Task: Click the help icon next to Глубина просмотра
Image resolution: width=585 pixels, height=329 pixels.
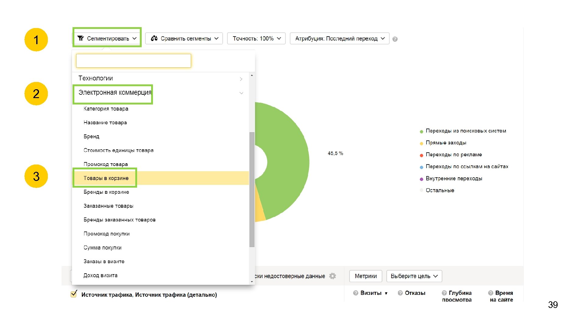Action: 444,293
